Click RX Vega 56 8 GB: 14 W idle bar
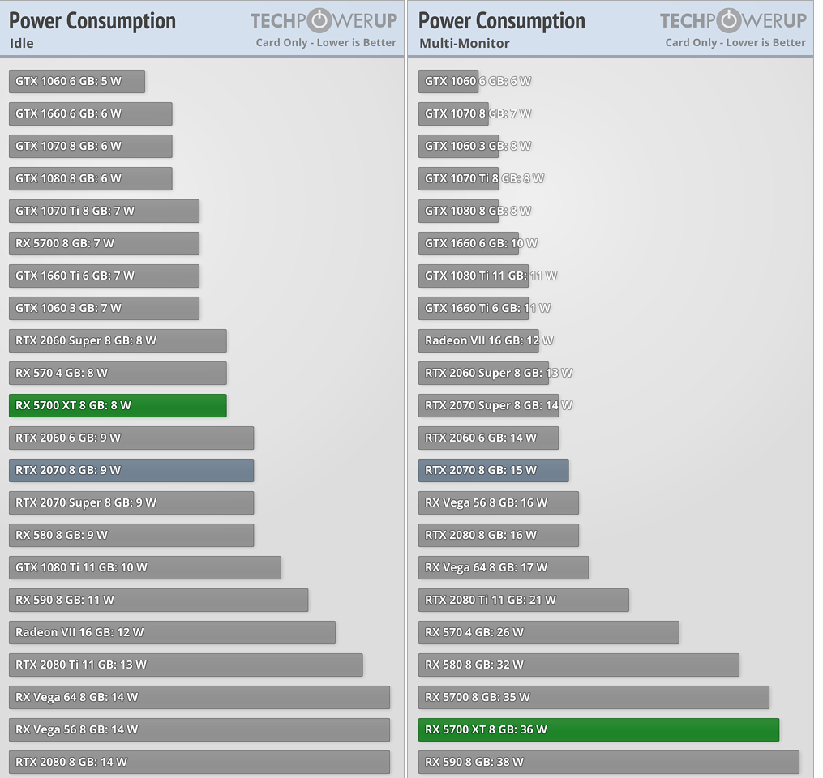Image resolution: width=823 pixels, height=778 pixels. pyautogui.click(x=199, y=729)
